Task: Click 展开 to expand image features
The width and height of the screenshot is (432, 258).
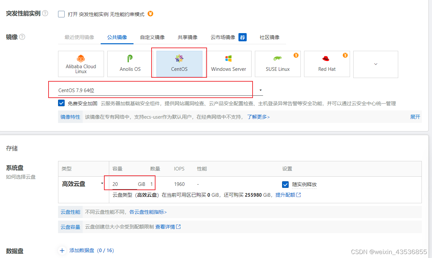Action: pyautogui.click(x=415, y=117)
